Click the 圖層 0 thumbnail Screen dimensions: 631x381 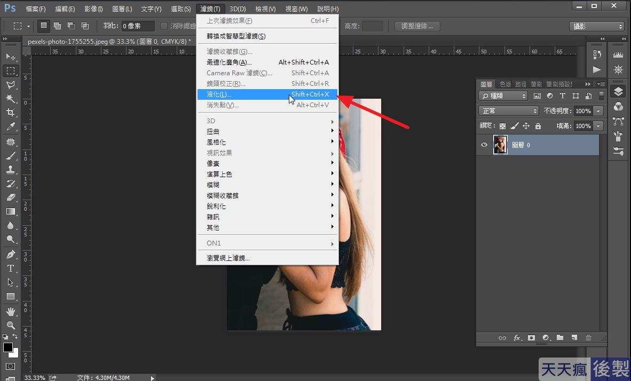click(x=500, y=145)
